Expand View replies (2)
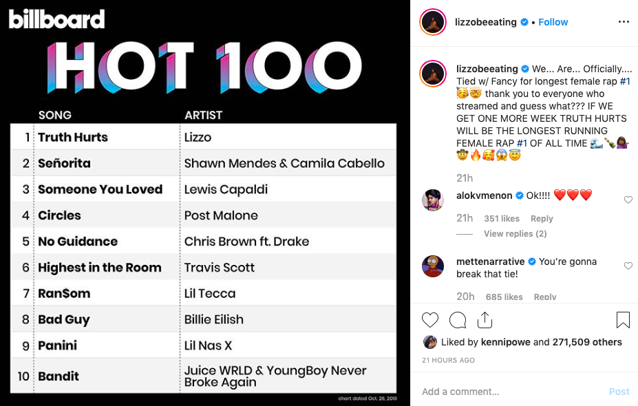The image size is (638, 406). (515, 233)
